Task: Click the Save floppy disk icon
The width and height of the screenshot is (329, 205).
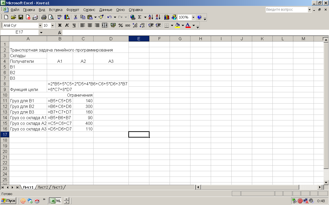Action: pyautogui.click(x=21, y=17)
